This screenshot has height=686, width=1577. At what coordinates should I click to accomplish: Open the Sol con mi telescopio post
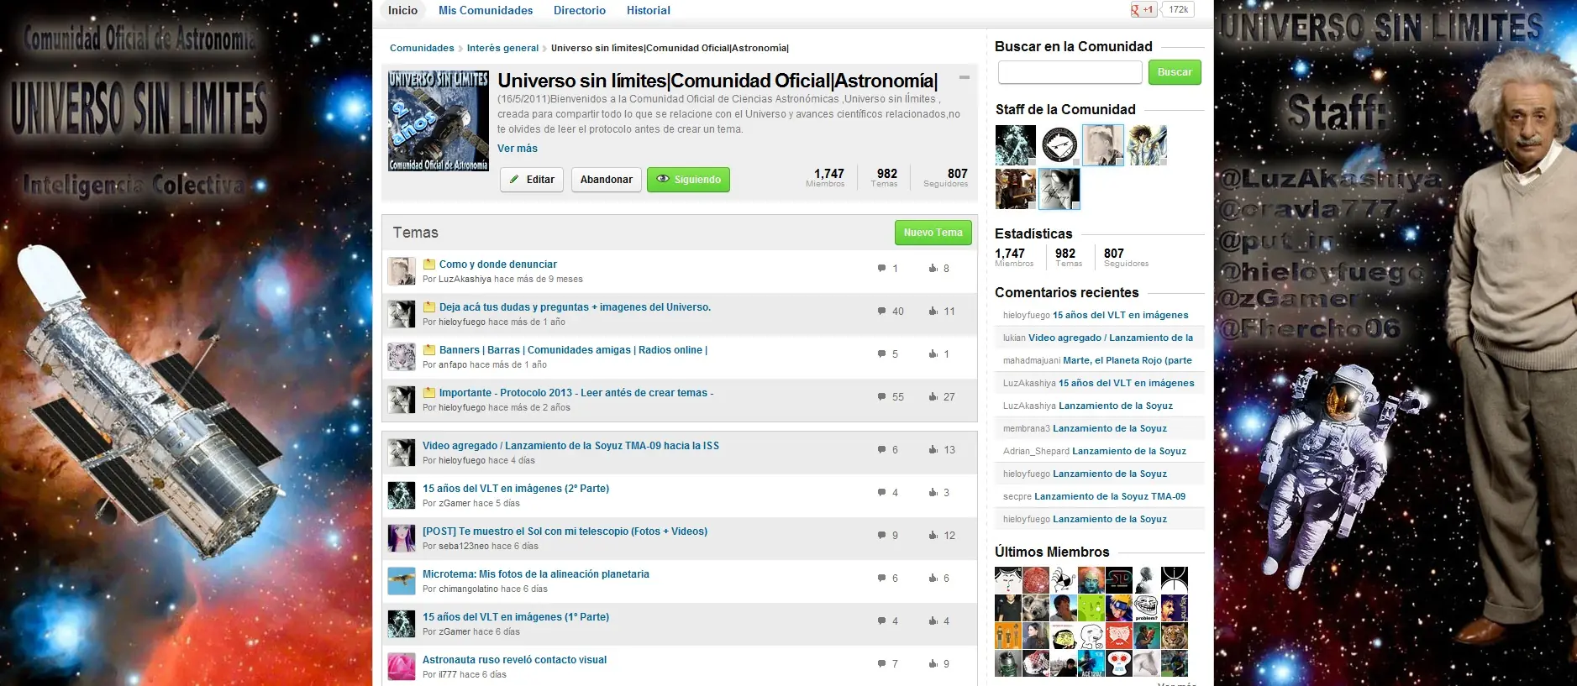click(x=565, y=532)
